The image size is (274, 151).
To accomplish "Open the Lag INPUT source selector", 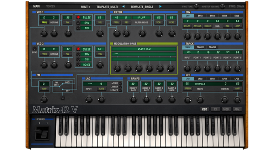I will tap(90, 84).
